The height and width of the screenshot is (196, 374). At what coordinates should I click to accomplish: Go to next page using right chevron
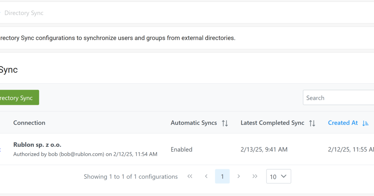[239, 176]
